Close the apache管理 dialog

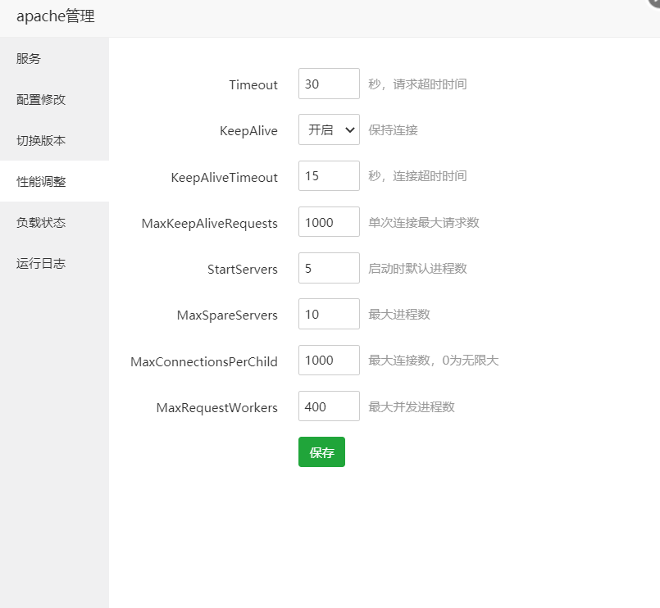655,2
